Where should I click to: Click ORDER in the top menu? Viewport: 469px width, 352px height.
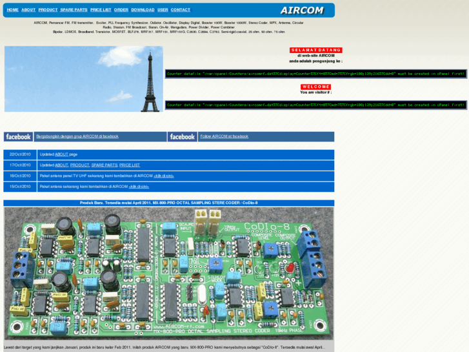[x=121, y=10]
